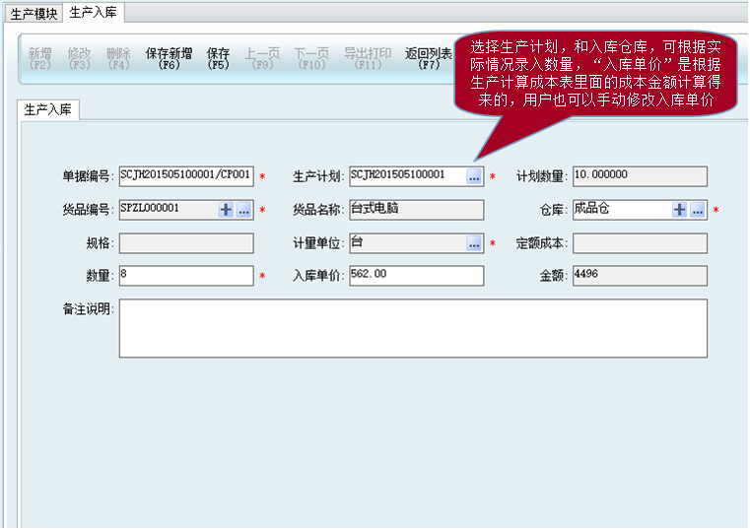Click the 定额成本 label
Screen dimensions: 750x529
tap(541, 243)
